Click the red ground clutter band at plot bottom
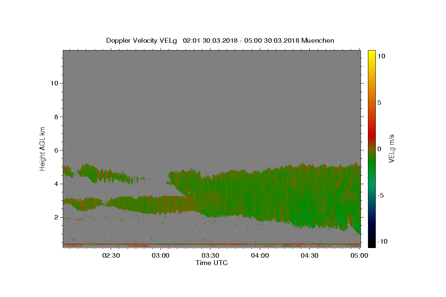 point(211,245)
